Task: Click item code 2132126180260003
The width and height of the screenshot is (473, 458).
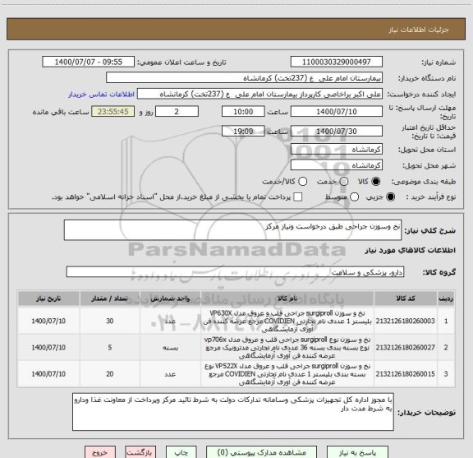Action: pos(405,321)
